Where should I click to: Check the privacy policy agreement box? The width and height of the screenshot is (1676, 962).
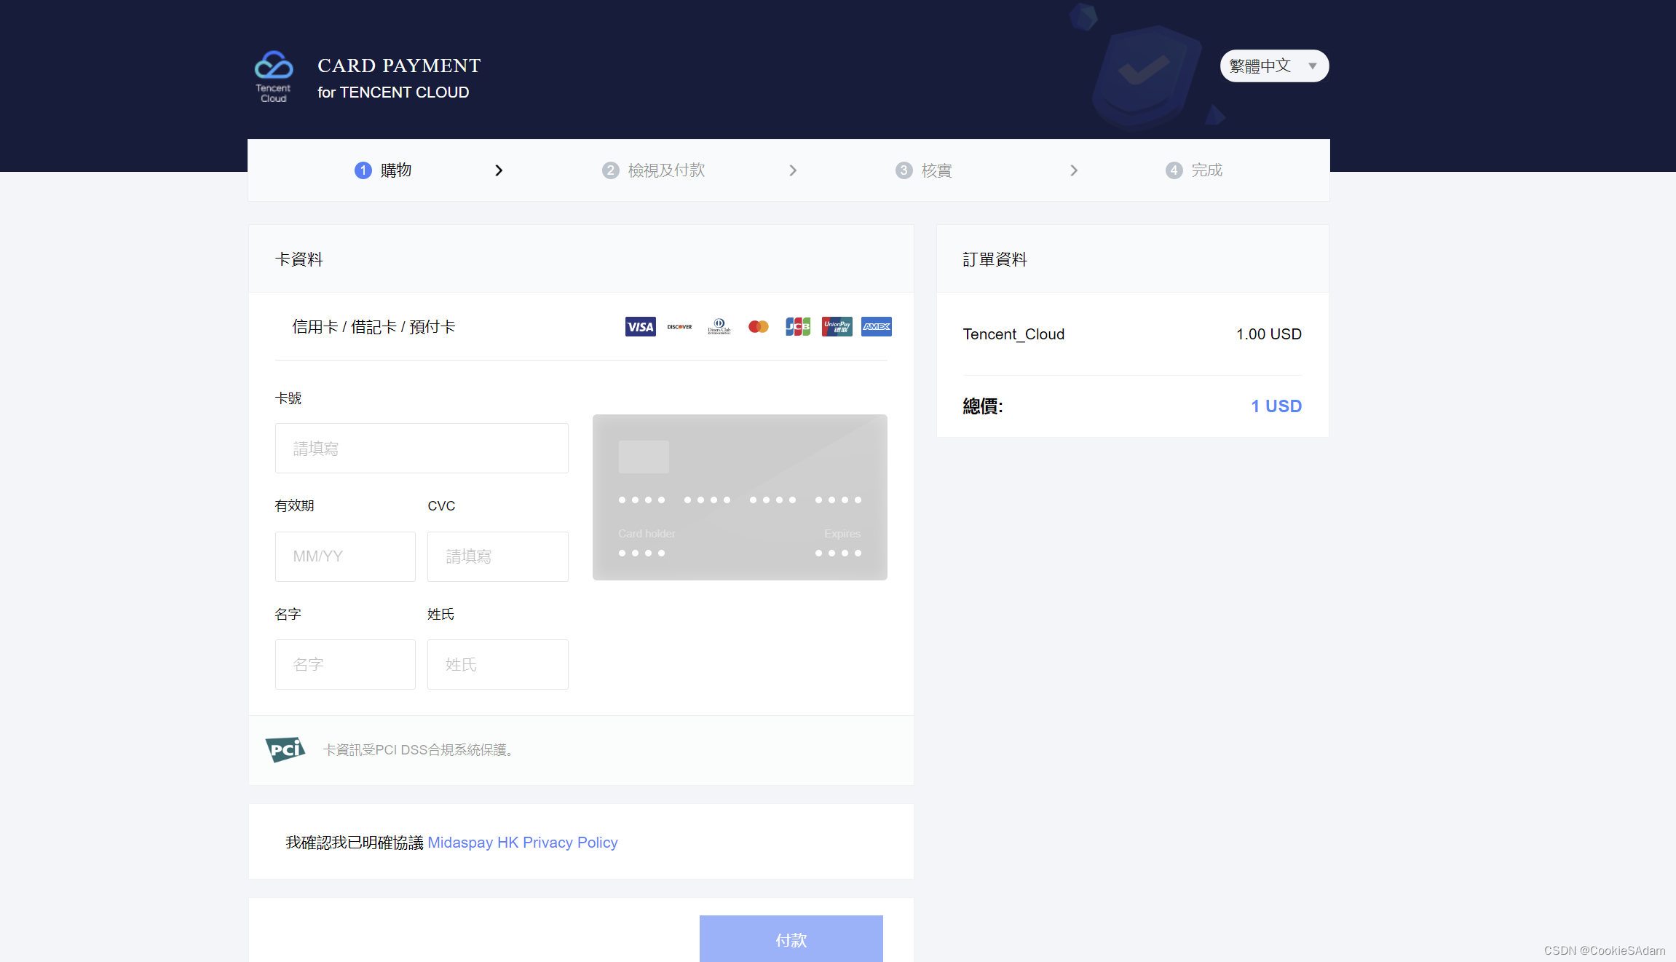click(274, 841)
